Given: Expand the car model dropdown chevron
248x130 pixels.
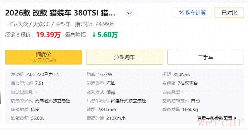Looking at the screenshot, I should pos(129,13).
